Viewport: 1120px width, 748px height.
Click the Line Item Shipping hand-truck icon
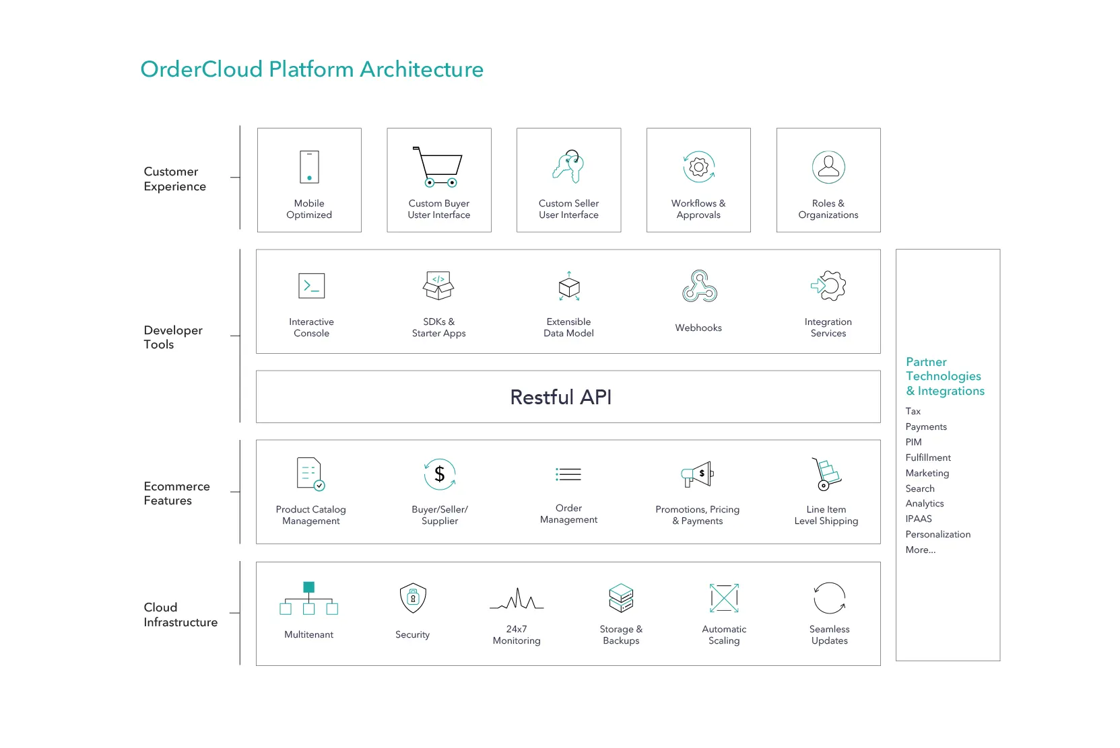pos(826,474)
